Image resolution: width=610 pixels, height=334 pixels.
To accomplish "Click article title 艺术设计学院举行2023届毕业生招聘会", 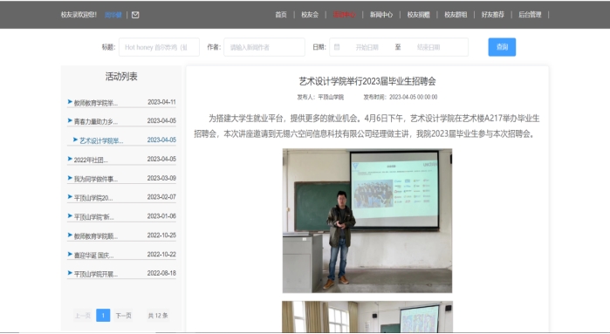I will tap(367, 81).
